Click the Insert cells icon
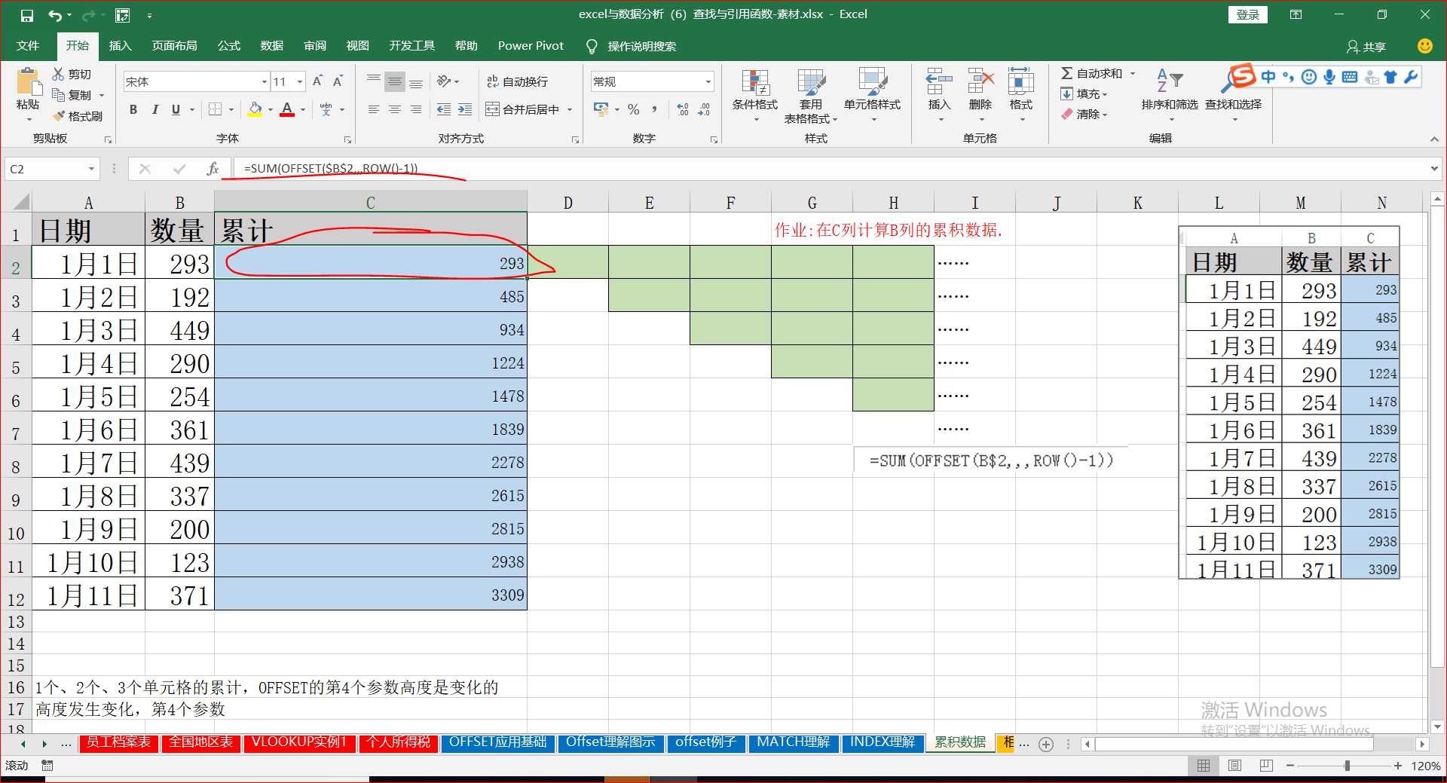 click(939, 81)
